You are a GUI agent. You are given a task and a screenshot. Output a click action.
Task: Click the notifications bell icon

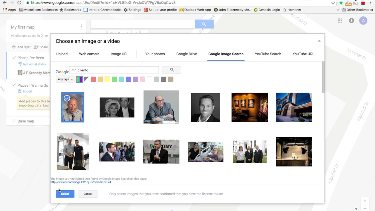coord(352,21)
